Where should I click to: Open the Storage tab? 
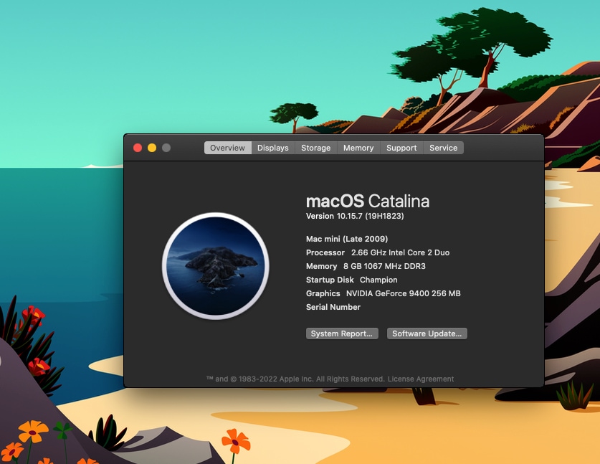(x=315, y=148)
